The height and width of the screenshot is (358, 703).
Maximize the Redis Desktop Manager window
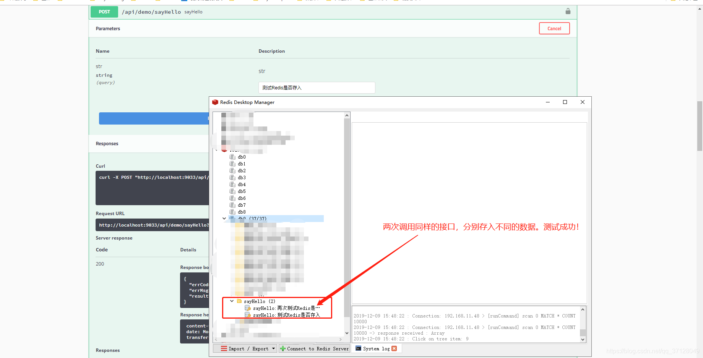[x=565, y=102]
